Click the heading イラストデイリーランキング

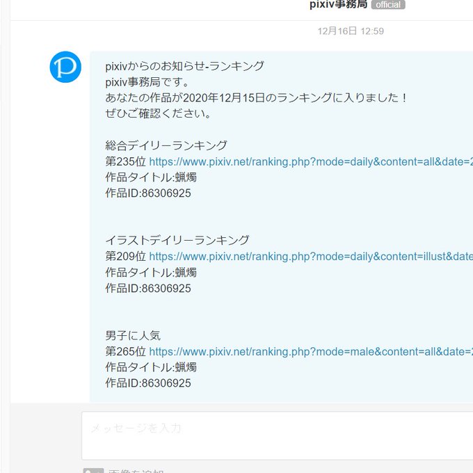pos(177,241)
